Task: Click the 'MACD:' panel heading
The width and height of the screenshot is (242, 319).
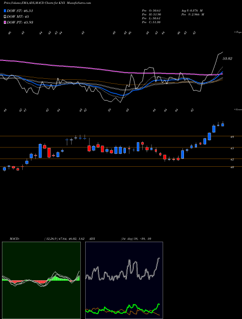Action: [14, 239]
